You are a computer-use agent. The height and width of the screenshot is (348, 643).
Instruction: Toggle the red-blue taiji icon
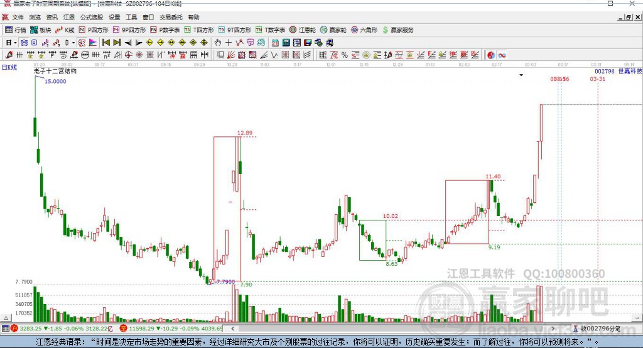click(x=491, y=55)
